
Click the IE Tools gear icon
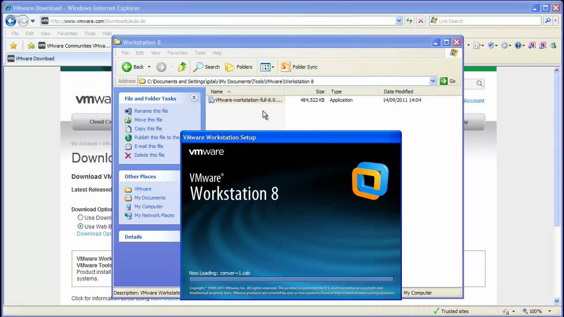pyautogui.click(x=504, y=46)
